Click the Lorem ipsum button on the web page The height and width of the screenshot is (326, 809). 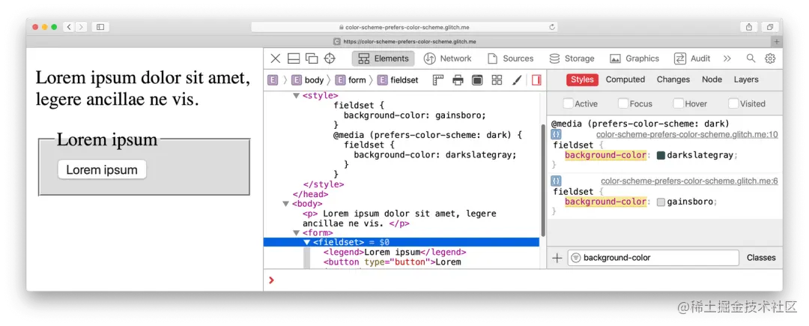102,169
